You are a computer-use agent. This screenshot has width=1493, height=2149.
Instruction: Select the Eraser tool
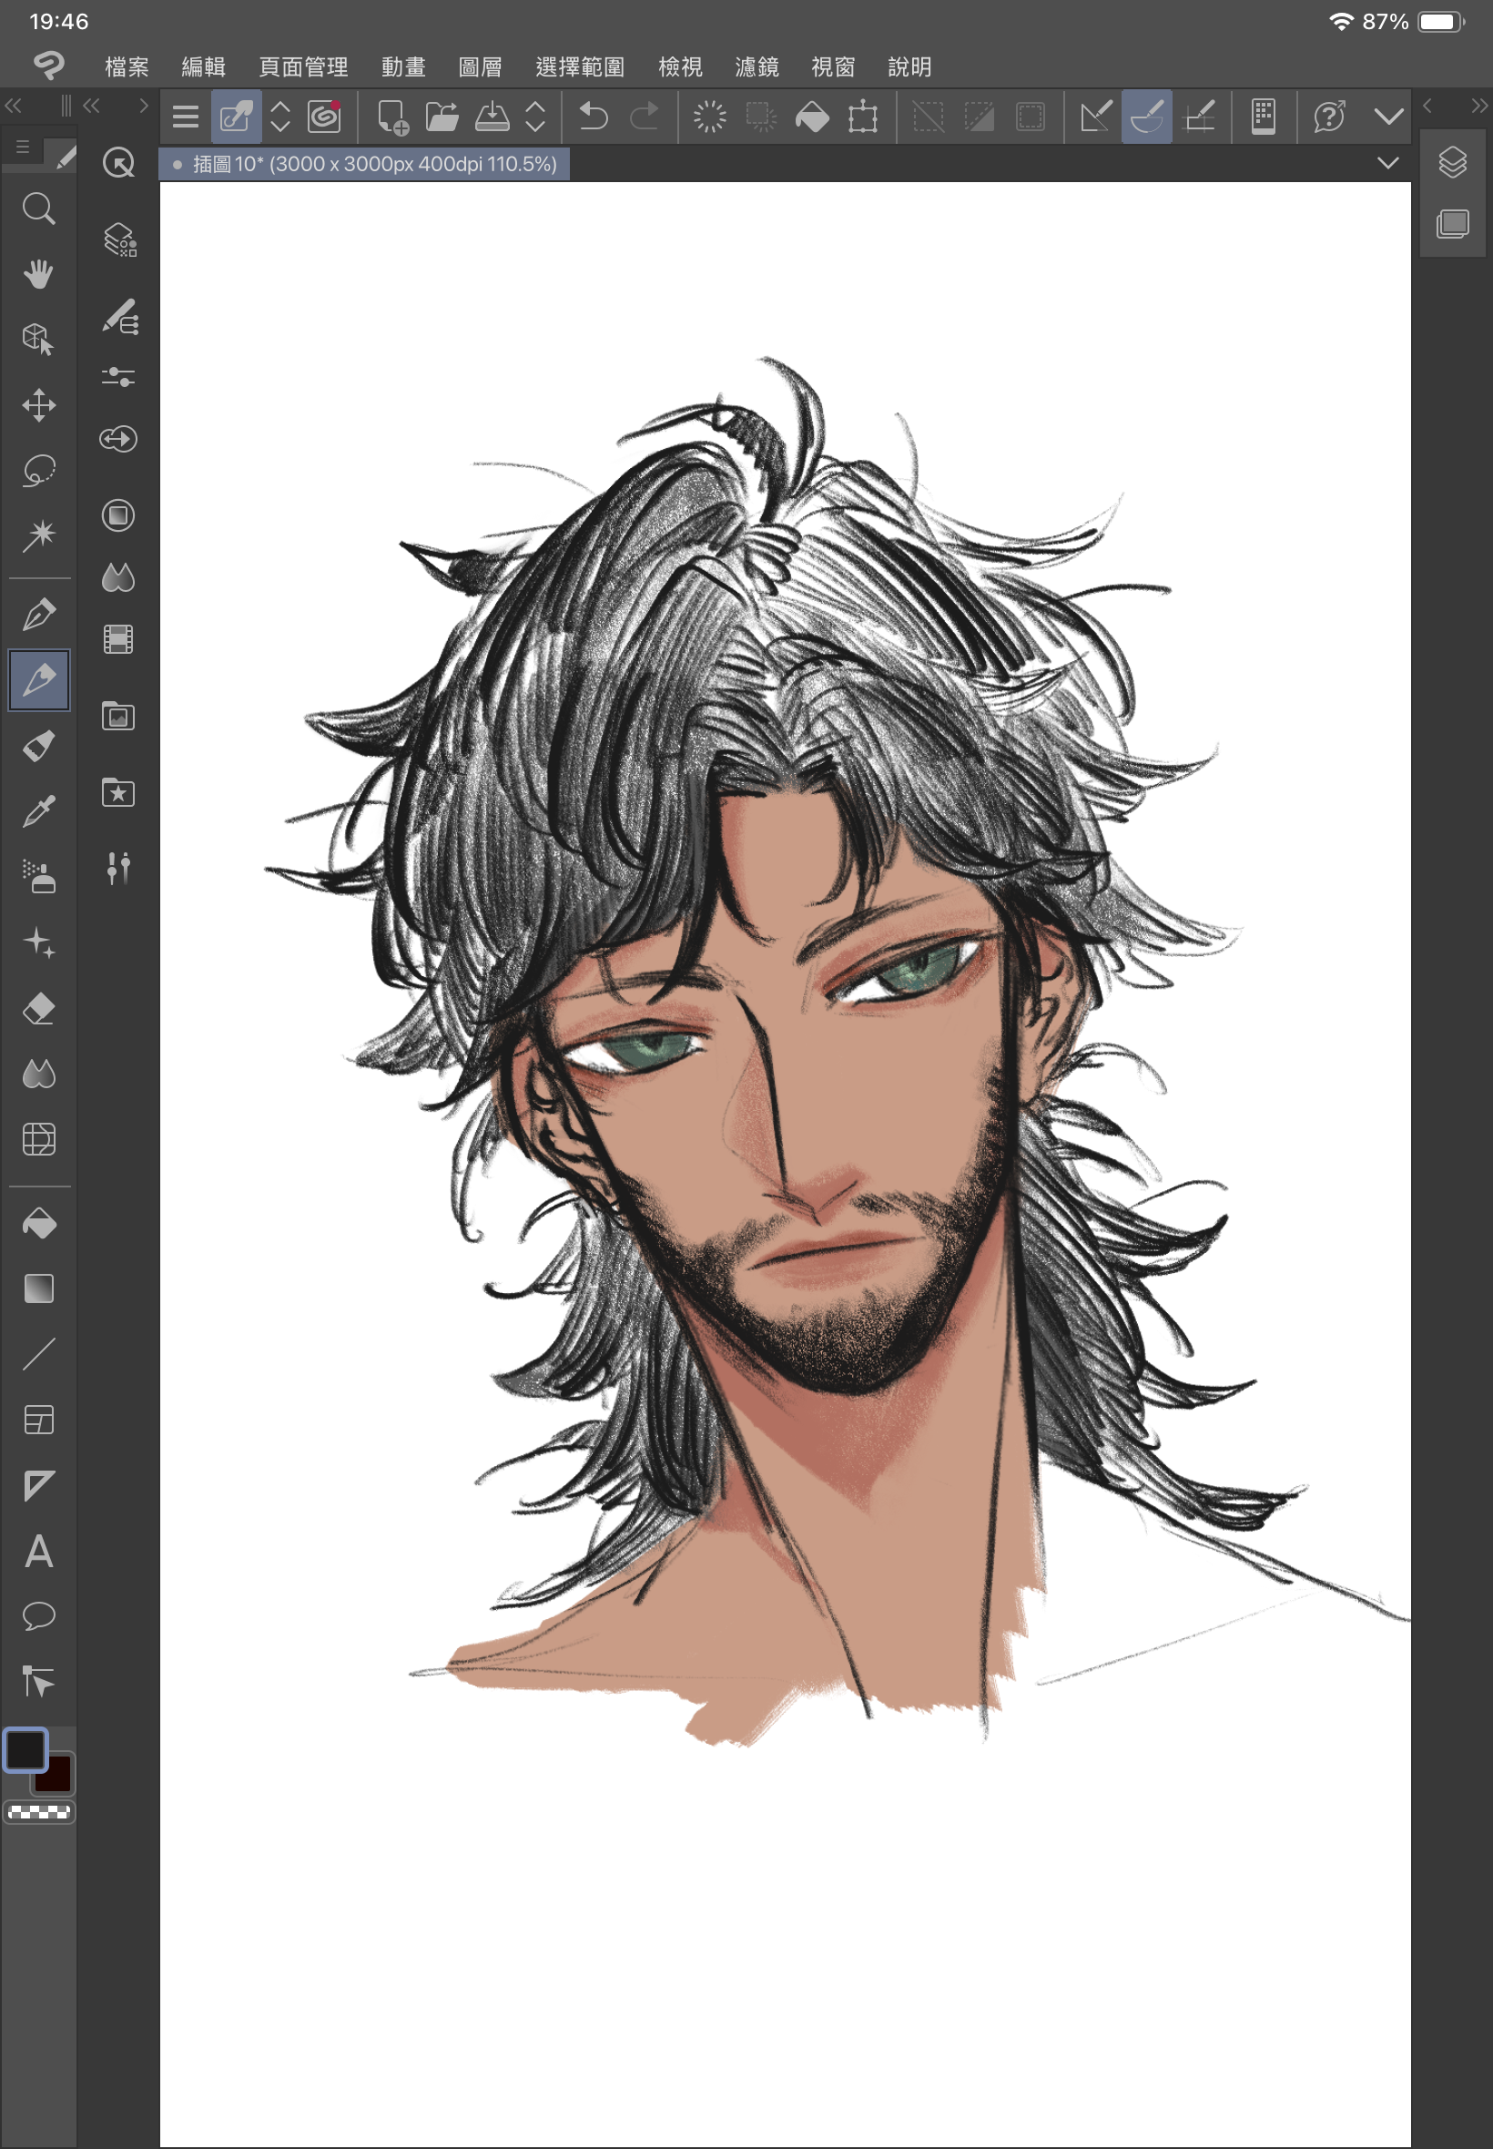[38, 1009]
